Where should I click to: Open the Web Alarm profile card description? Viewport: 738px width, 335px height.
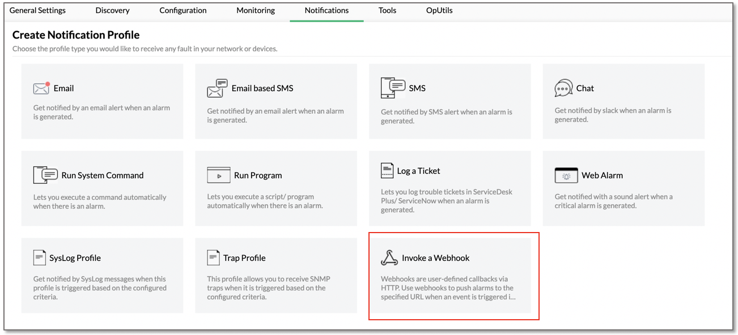coord(614,201)
